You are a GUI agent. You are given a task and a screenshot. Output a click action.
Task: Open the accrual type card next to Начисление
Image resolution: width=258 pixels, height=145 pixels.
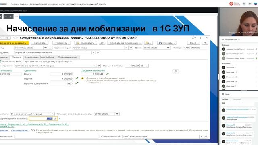click(x=98, y=66)
